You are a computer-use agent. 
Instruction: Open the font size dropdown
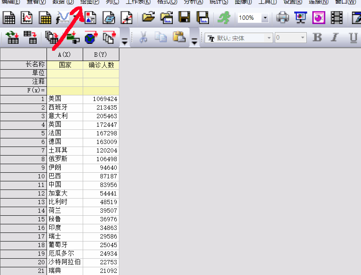tap(302, 38)
